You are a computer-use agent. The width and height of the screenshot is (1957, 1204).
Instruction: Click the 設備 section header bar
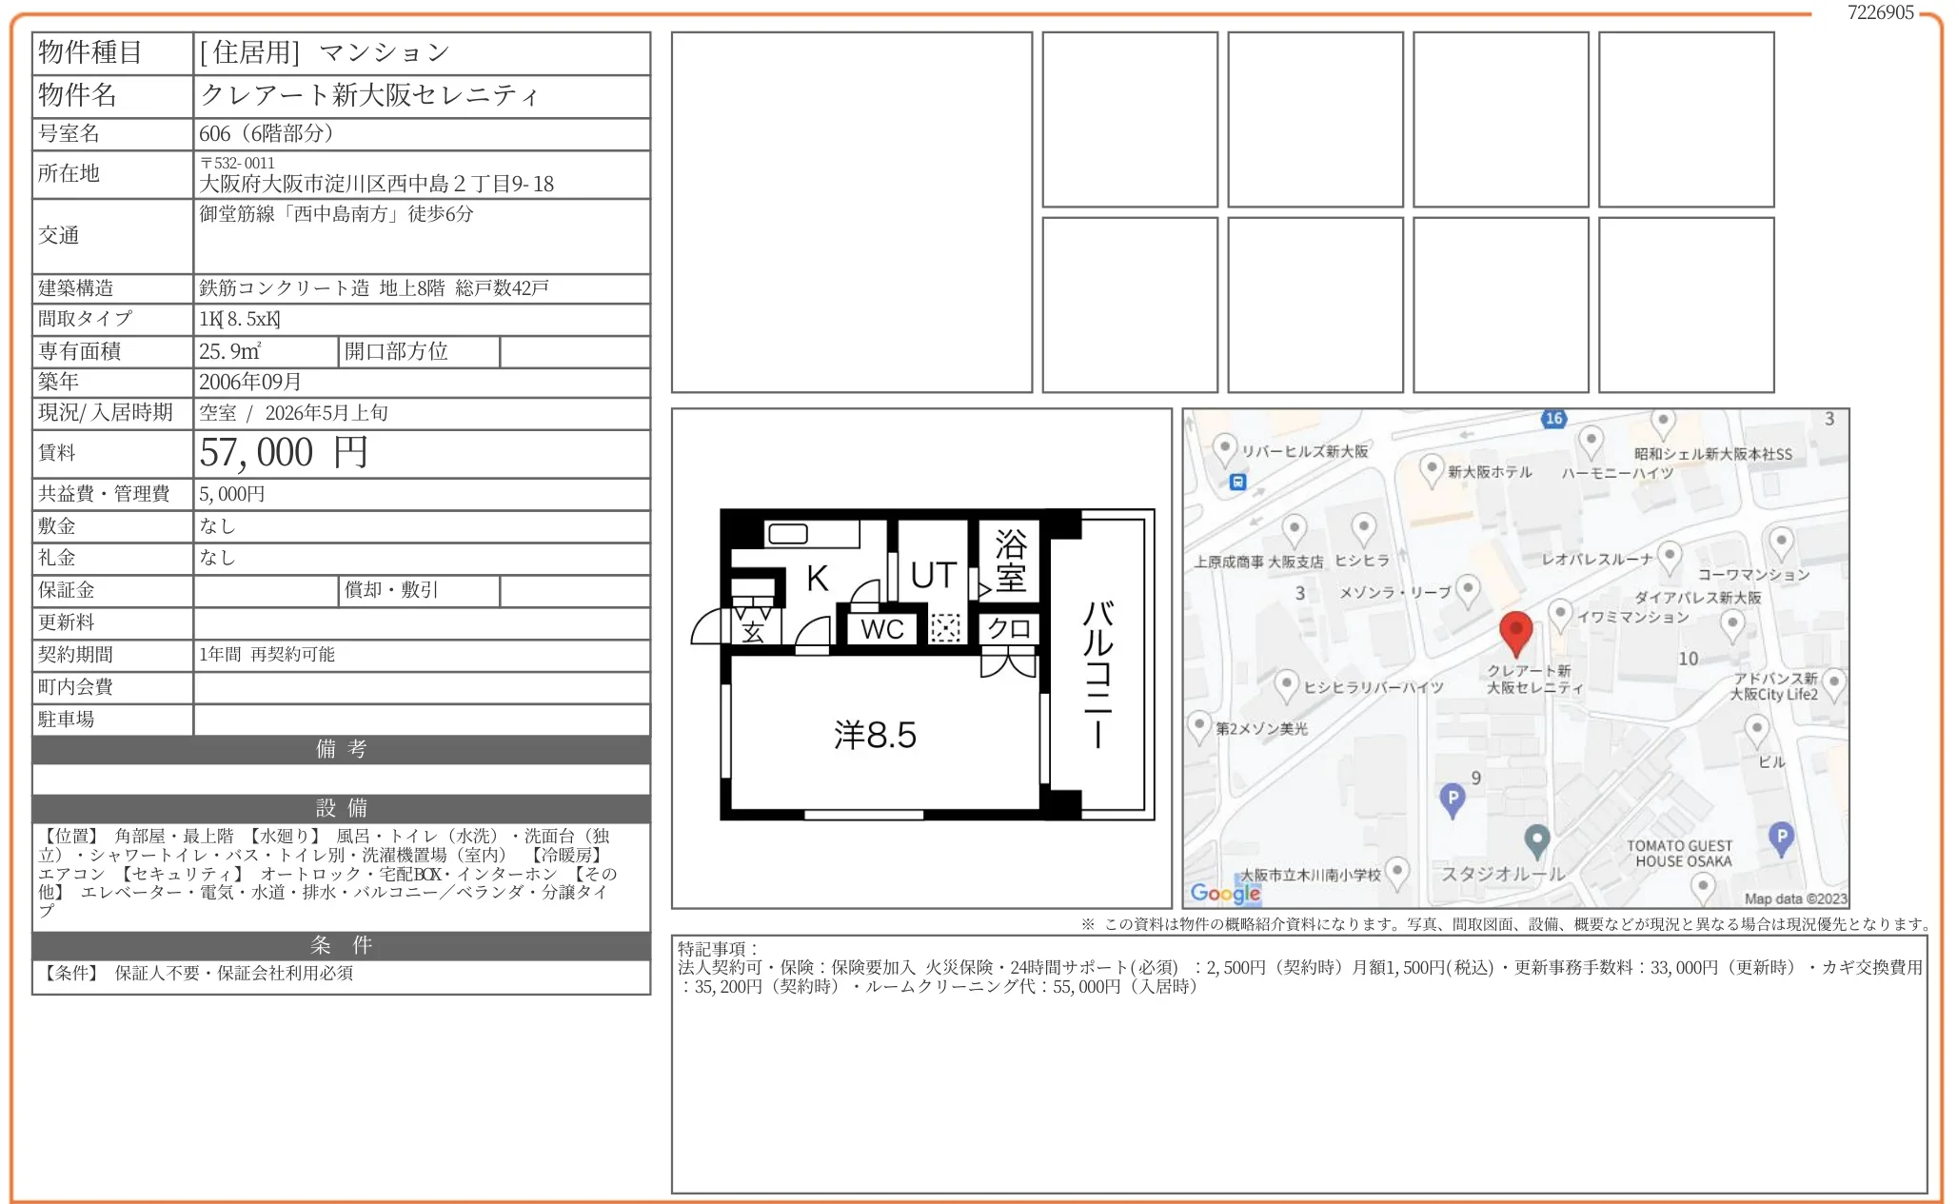(341, 808)
